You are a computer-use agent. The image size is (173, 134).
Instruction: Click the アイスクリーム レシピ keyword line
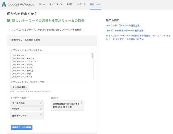pos(22,64)
